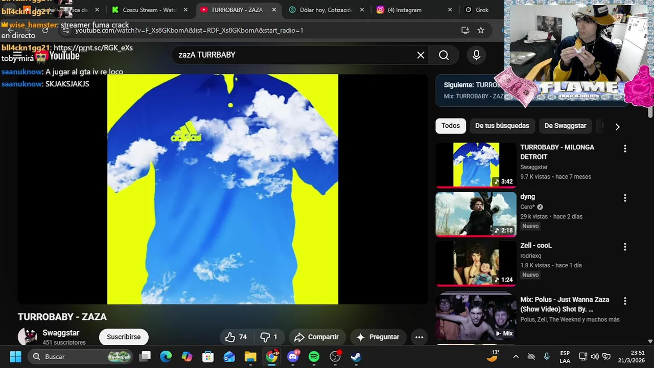Click the Chrome icon in the taskbar
Screen dimensions: 654x368
point(272,356)
